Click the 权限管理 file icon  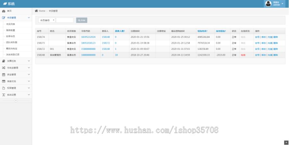[4, 88]
